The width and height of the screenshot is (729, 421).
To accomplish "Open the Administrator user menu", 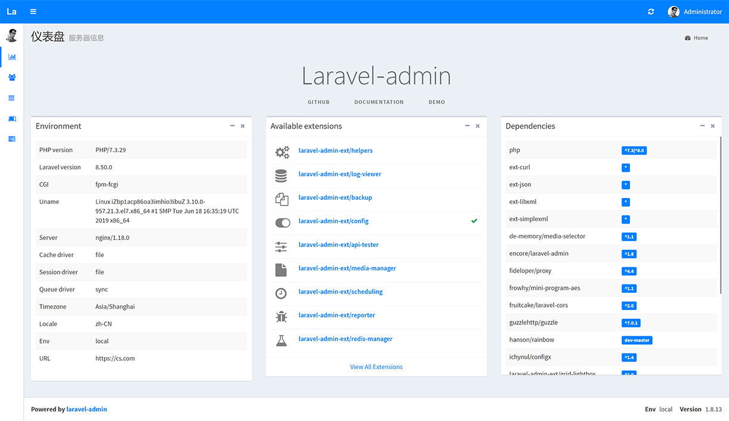I will point(695,11).
